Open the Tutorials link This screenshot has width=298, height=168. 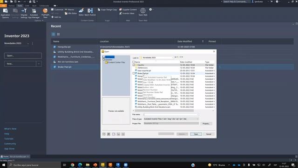coord(9,139)
